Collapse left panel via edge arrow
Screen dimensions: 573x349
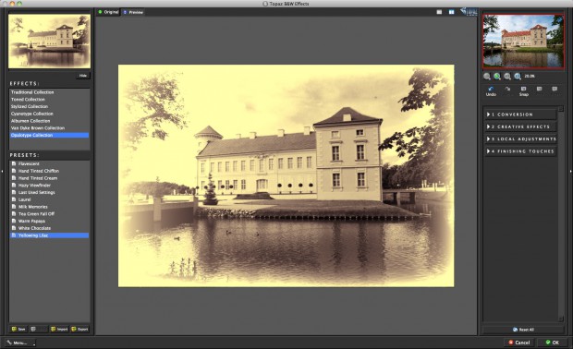(x=2, y=171)
